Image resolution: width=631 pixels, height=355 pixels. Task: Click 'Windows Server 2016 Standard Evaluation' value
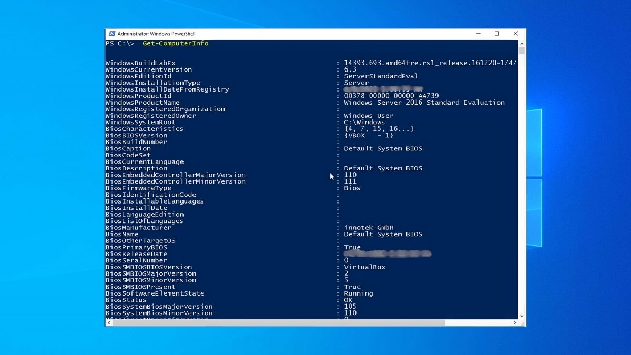[424, 103]
